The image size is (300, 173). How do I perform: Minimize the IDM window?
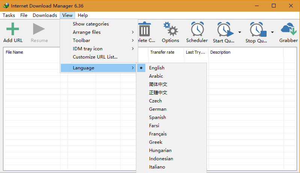(x=257, y=6)
